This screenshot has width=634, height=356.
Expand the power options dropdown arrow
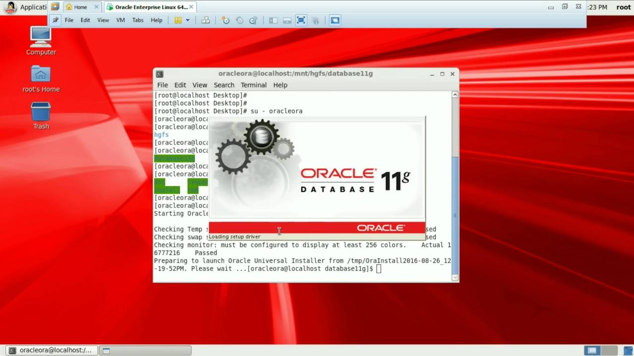[x=188, y=20]
